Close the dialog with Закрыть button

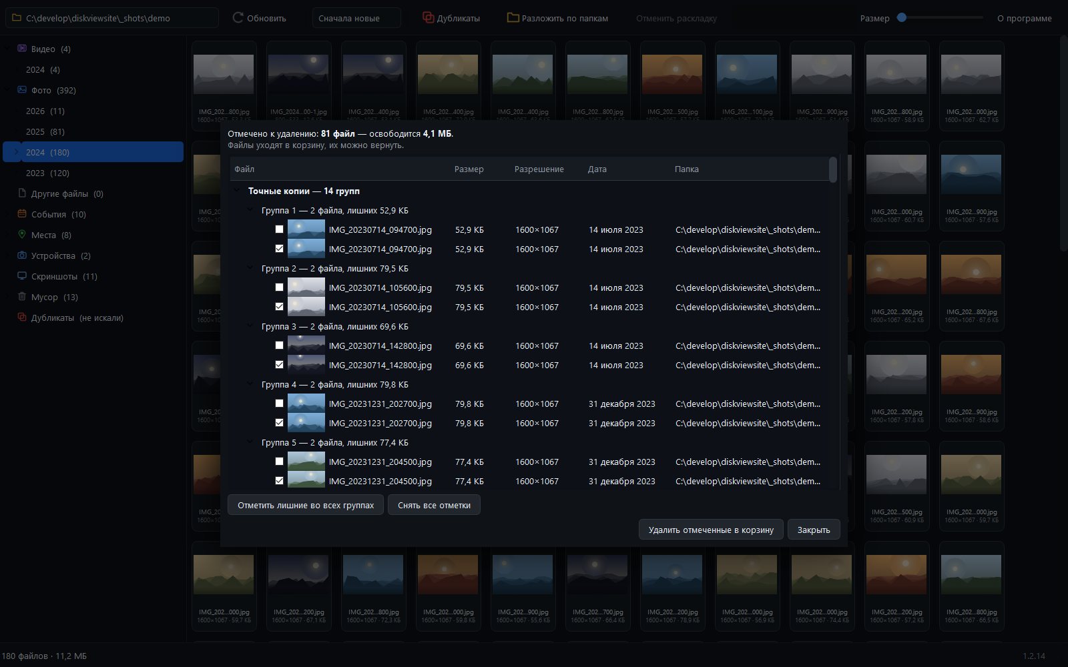(814, 530)
